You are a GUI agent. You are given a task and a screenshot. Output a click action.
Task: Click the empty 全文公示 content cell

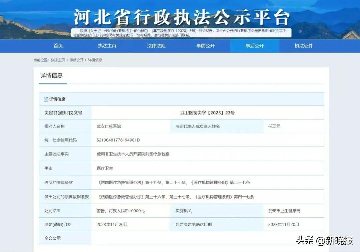tap(207, 238)
